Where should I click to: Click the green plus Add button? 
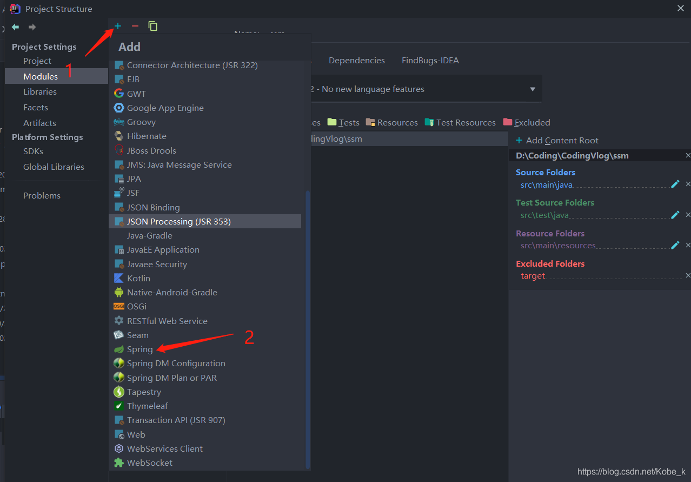coord(118,26)
